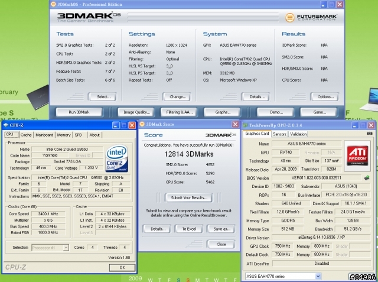Click the Image Quality button

pos(134,112)
